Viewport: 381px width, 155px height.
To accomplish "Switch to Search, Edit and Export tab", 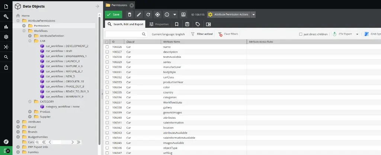I will coord(125,24).
